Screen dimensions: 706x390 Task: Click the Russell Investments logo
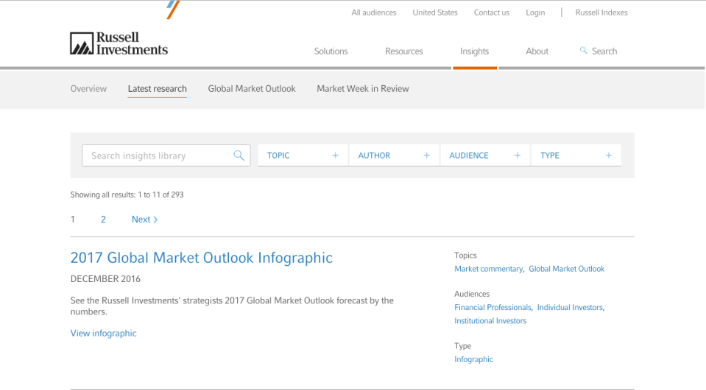tap(119, 44)
